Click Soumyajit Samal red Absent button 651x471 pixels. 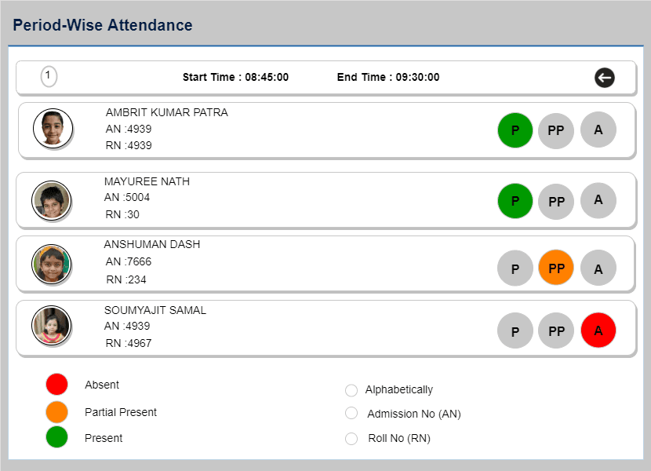point(598,330)
